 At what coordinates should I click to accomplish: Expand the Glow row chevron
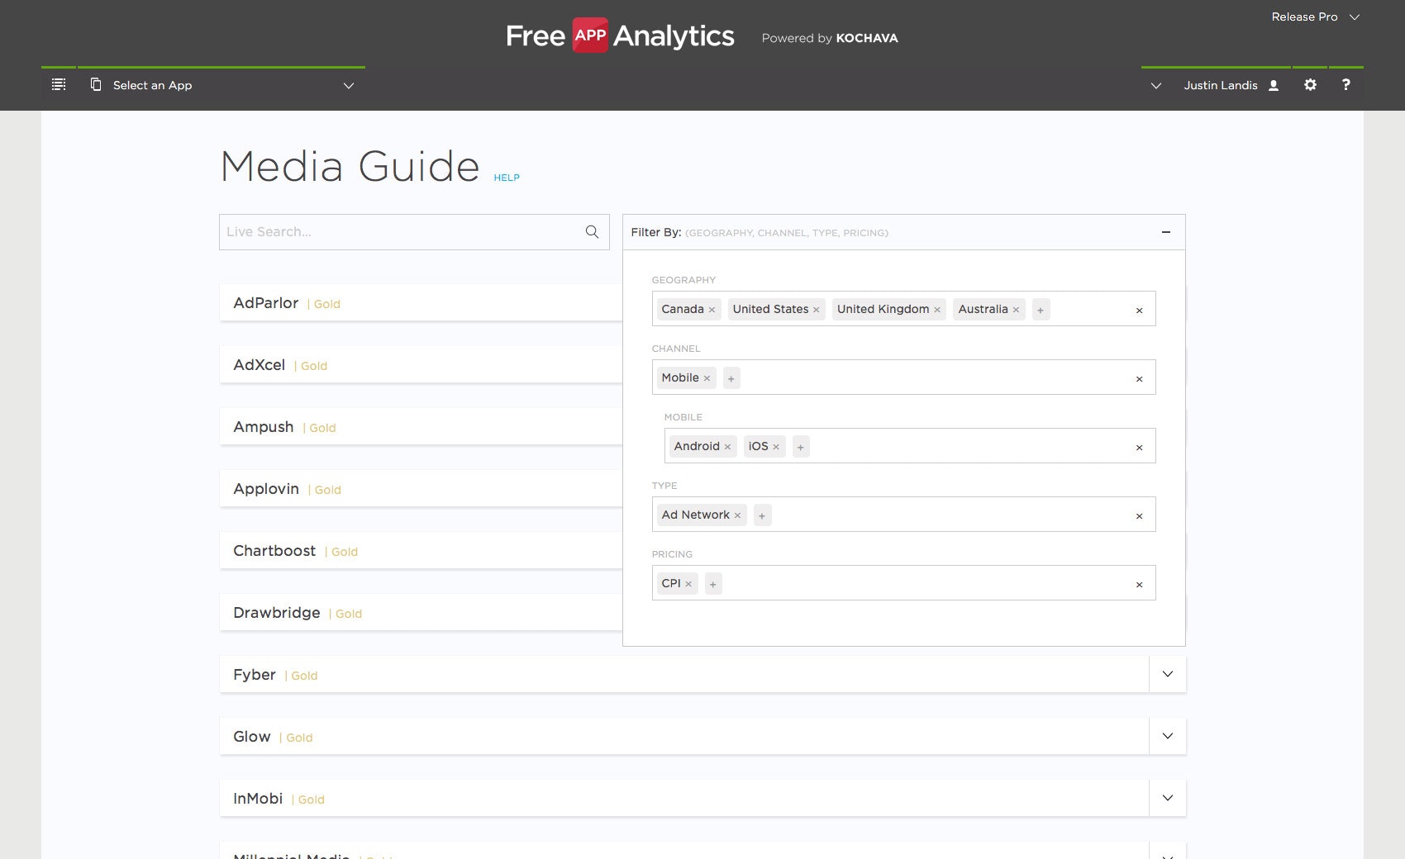click(1168, 736)
